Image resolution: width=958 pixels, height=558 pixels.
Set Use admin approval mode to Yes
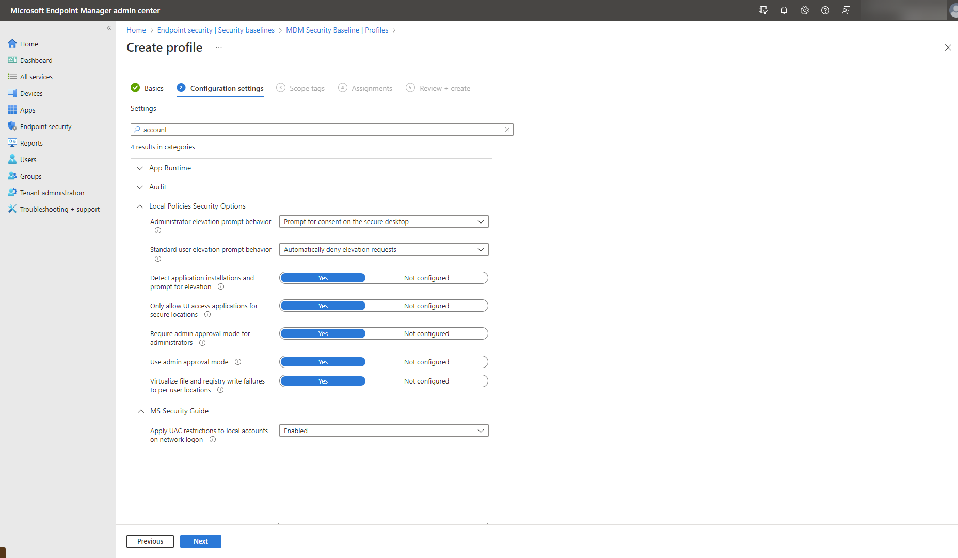tap(323, 362)
